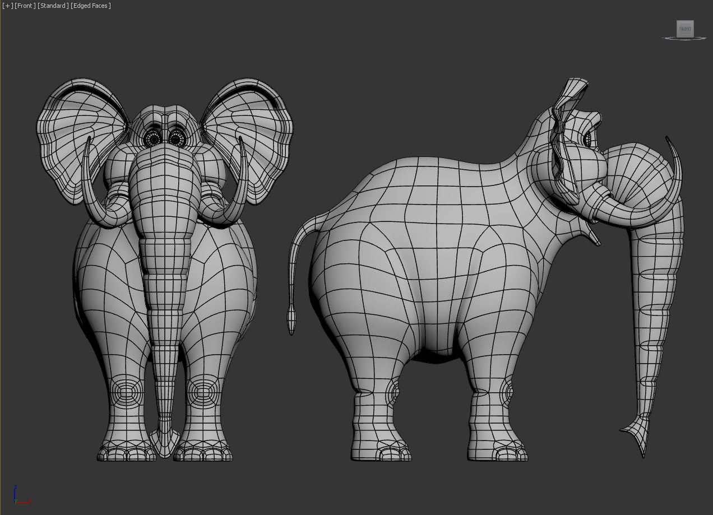Viewport: 713px width, 515px height.
Task: Open the [Edged Faces] display mode menu
Action: point(91,6)
